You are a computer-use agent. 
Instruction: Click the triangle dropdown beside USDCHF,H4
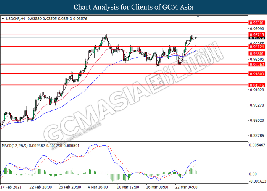tap(3, 19)
